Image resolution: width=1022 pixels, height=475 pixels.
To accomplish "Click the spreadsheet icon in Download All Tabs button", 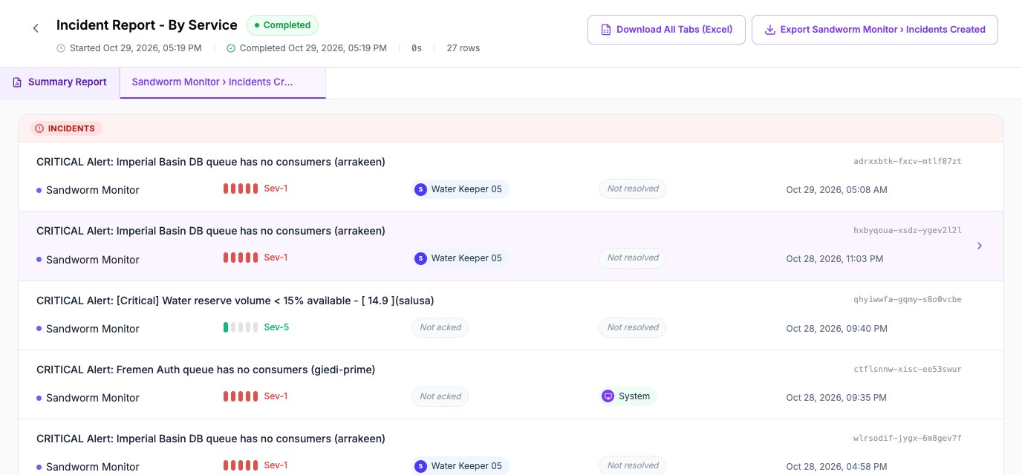I will (x=606, y=30).
